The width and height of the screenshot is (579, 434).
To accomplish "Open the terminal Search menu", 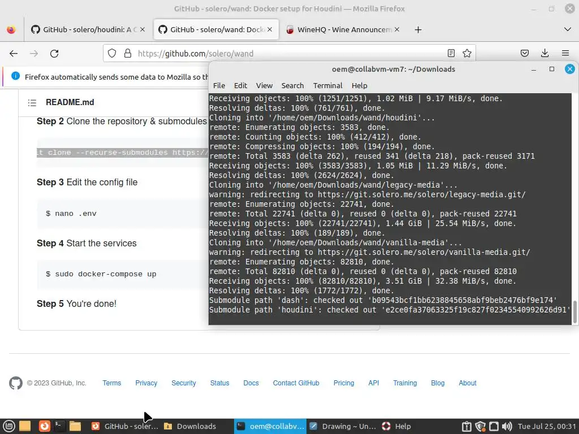I will pos(292,86).
